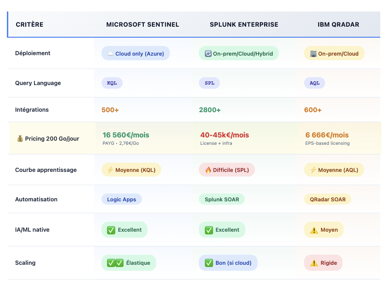Click the QRadar SOAR badge

tap(328, 199)
